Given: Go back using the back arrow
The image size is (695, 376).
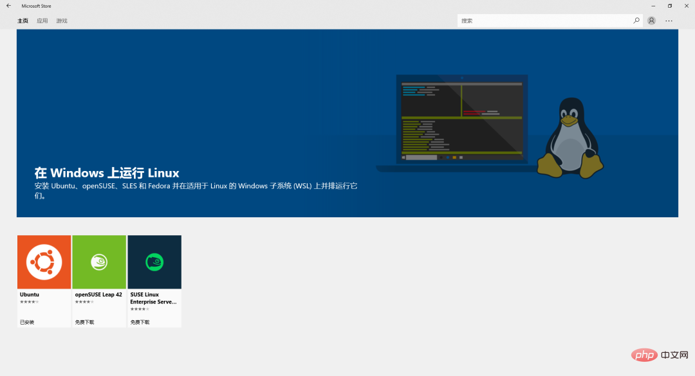Looking at the screenshot, I should pos(7,6).
